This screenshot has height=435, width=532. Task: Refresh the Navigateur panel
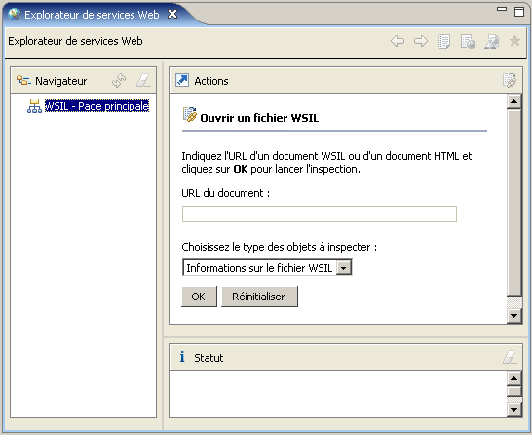pyautogui.click(x=119, y=81)
